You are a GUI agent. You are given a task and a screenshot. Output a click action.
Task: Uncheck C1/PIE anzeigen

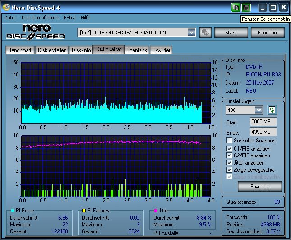[x=229, y=148]
